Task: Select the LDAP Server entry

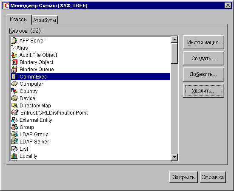Action: pos(91,142)
